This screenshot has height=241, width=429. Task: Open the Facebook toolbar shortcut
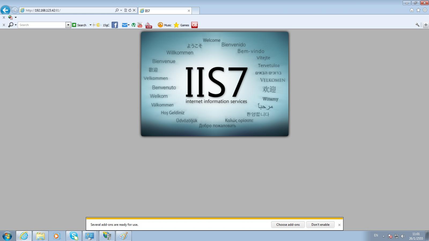pos(115,25)
